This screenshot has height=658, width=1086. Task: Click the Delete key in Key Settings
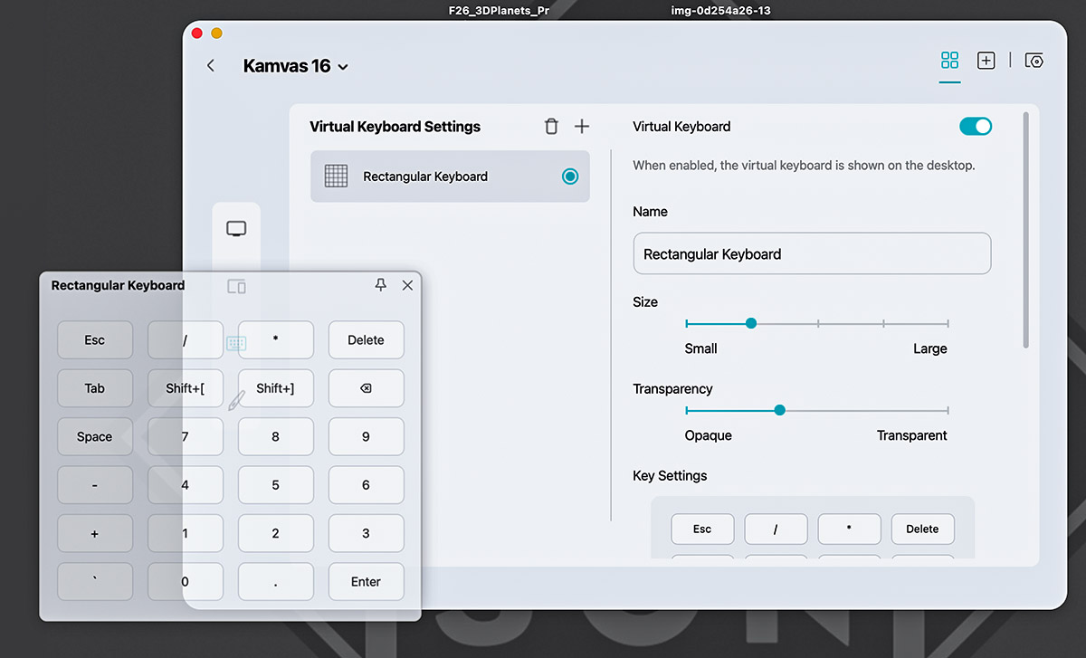(x=922, y=529)
